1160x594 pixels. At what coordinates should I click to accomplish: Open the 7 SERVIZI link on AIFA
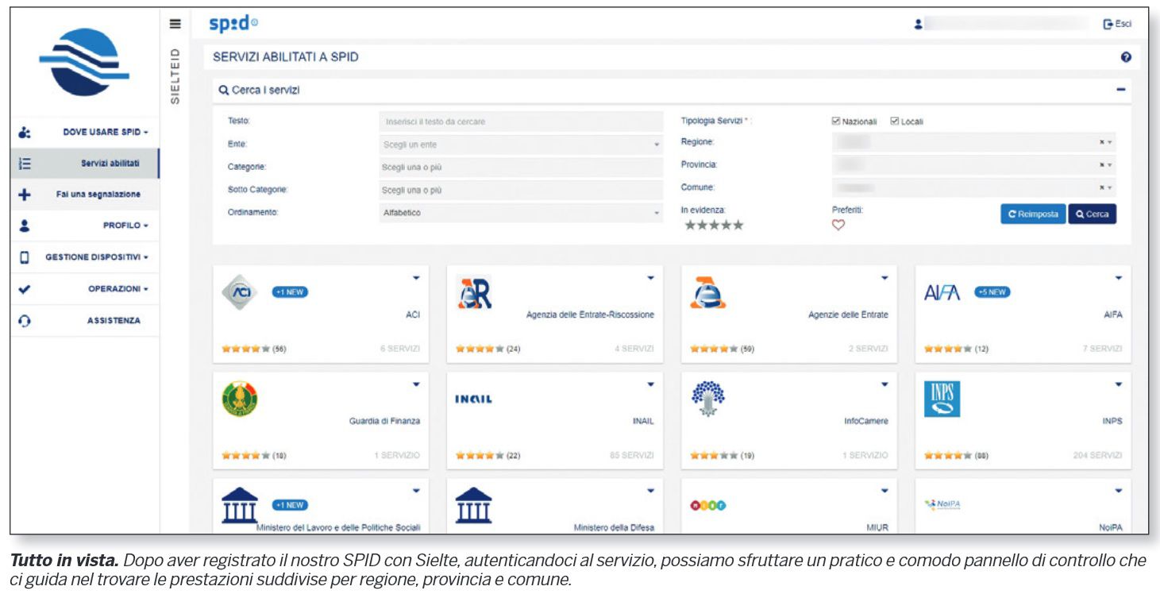pyautogui.click(x=1102, y=349)
